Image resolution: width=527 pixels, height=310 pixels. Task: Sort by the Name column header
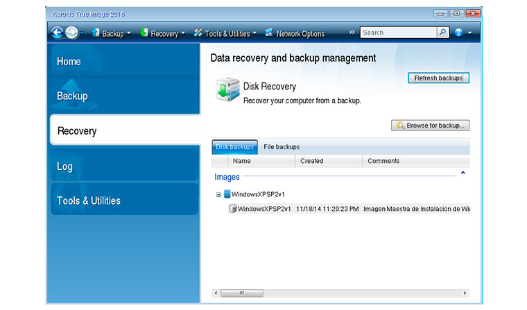(261, 161)
